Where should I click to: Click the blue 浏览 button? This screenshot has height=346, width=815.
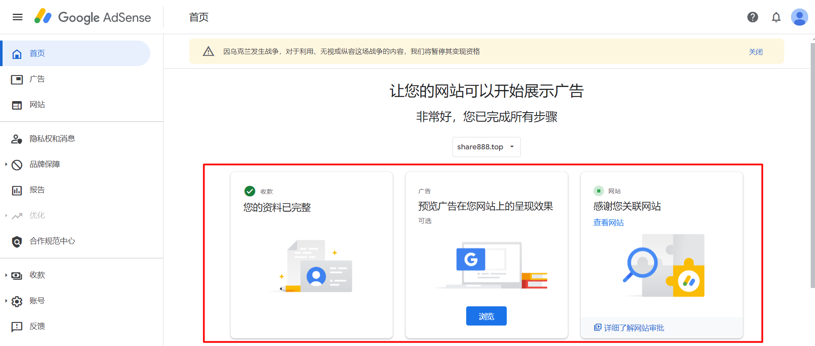(486, 316)
